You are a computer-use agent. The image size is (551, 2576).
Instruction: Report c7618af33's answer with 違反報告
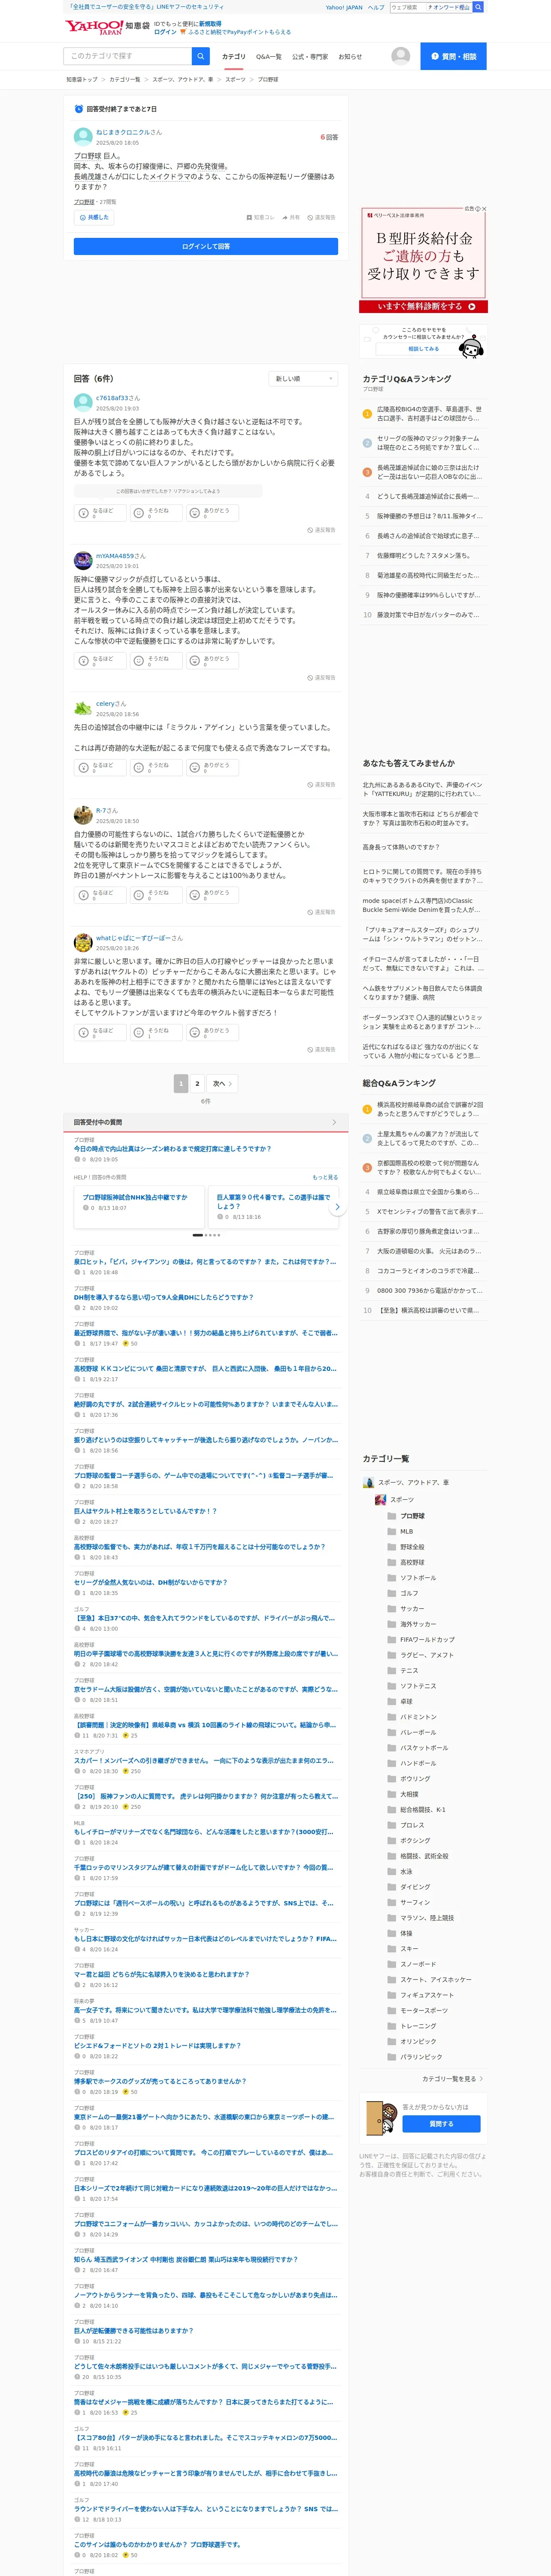(321, 530)
